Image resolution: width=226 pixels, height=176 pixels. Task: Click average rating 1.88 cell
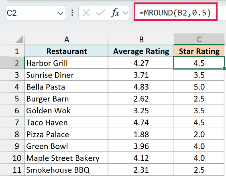tap(141, 134)
